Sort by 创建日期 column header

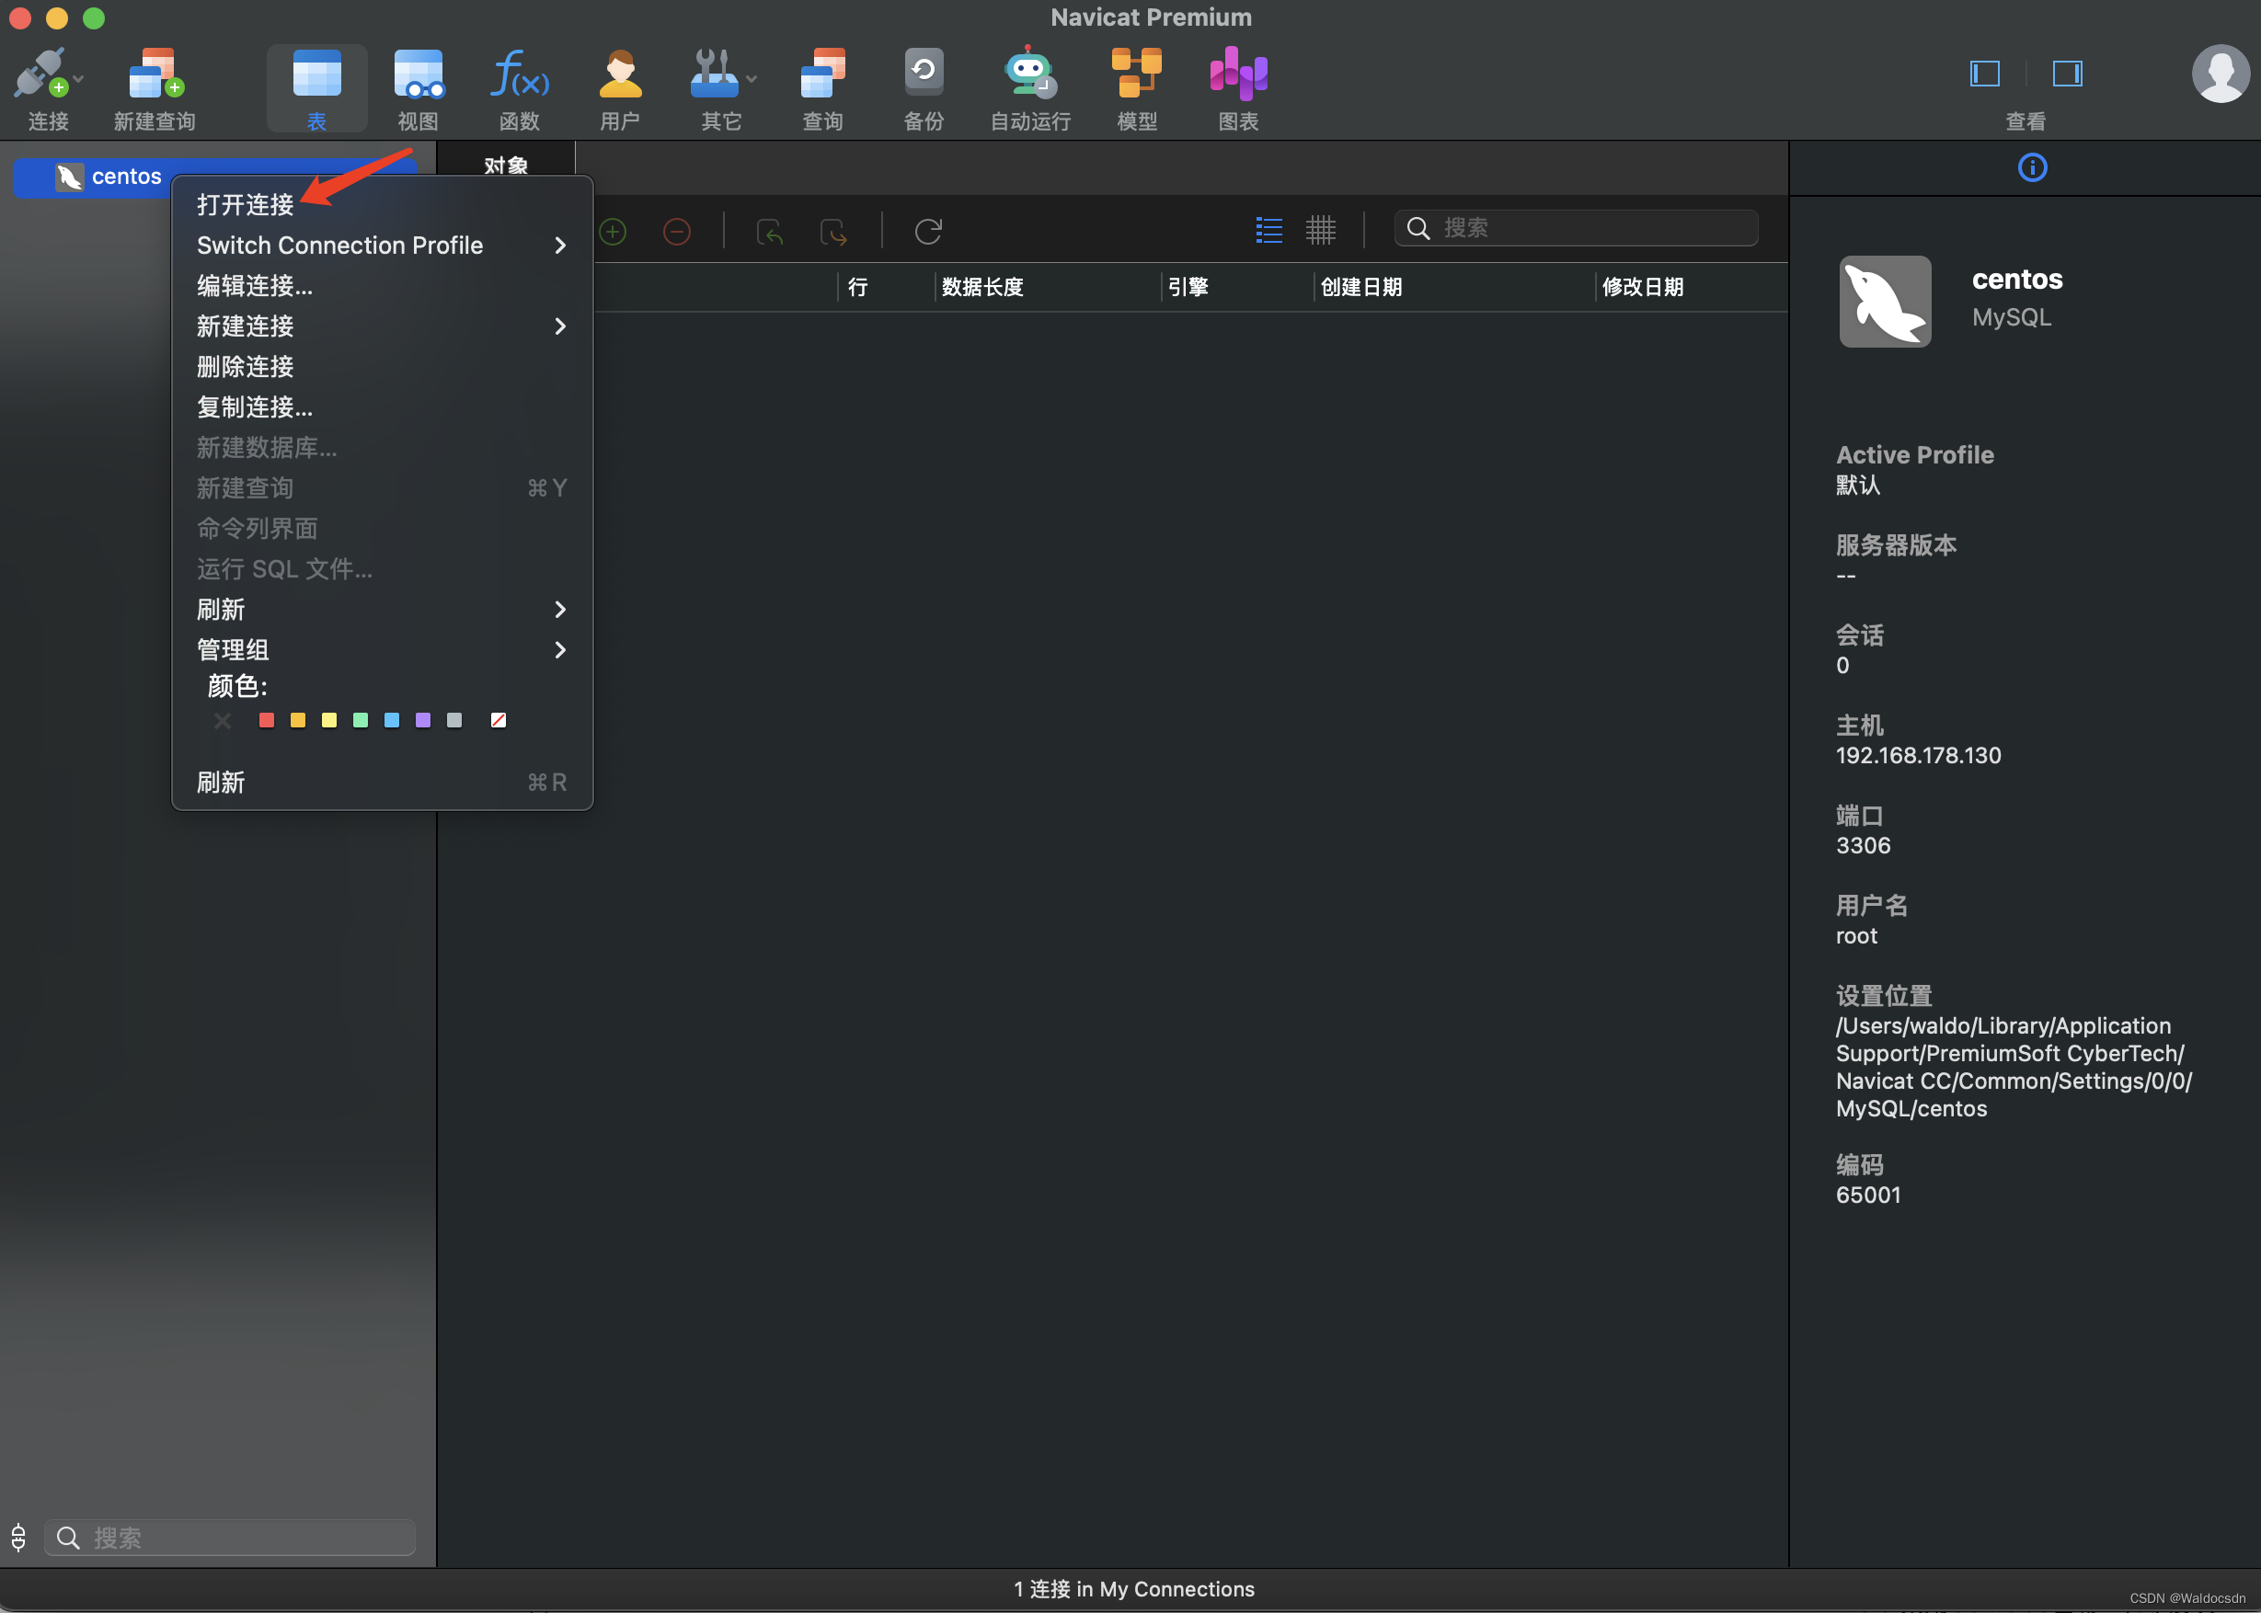tap(1361, 287)
